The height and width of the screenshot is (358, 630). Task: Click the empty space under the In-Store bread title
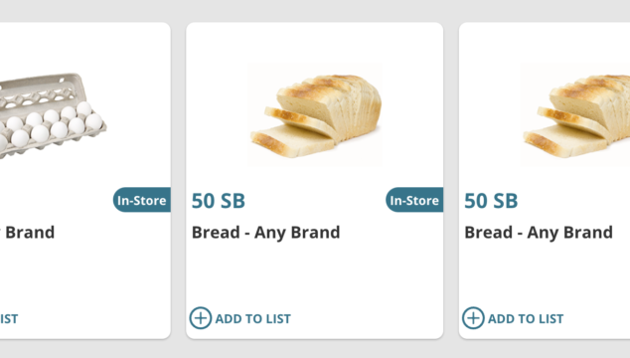pos(315,275)
